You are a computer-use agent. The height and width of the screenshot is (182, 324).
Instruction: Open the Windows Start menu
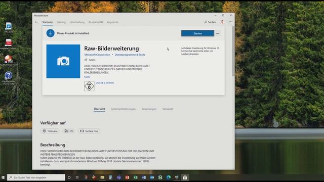pos(3,177)
